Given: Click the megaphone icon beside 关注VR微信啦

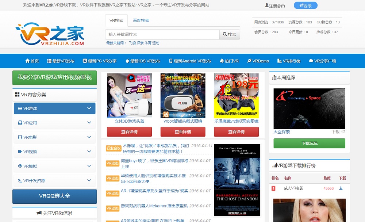Looking at the screenshot, I should [39, 213].
